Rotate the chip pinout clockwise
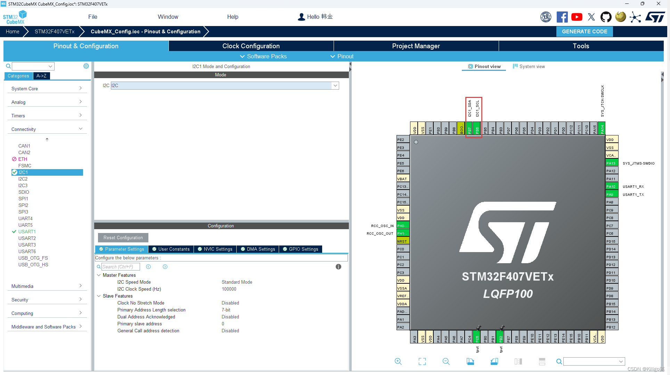Screen dimensions: 670x375 click(x=471, y=361)
